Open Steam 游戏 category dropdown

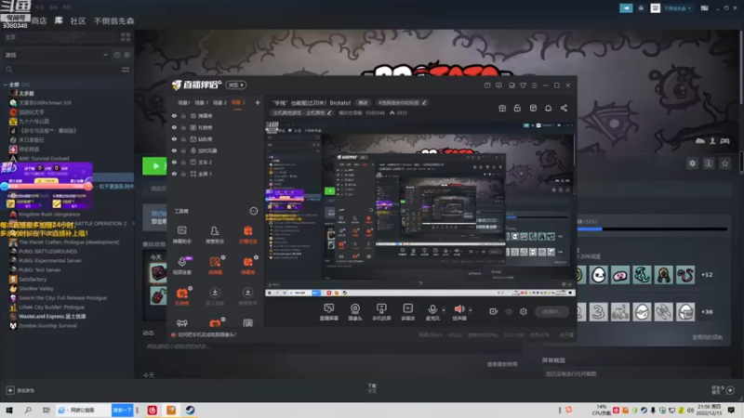tap(57, 55)
